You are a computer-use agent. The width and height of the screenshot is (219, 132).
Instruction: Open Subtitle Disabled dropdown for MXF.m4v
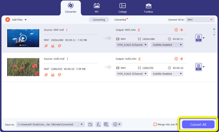(167, 45)
